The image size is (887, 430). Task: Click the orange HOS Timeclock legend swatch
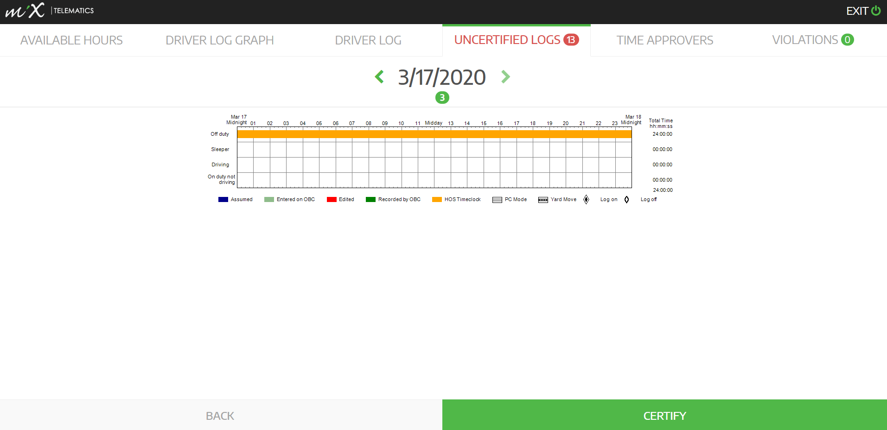[x=437, y=200]
